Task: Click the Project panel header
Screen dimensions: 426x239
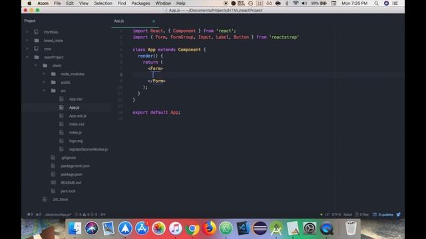Action: coord(29,21)
